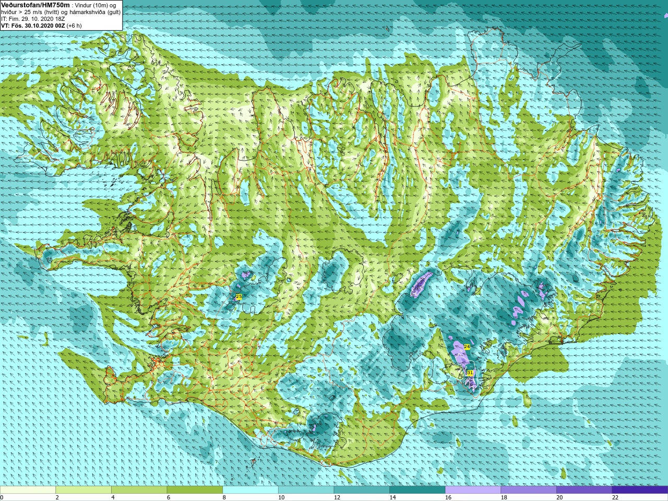The image size is (668, 501).
Task: Click the yellow gust label 25
Action: (x=239, y=296)
